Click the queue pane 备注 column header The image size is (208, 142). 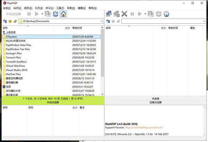(x=91, y=107)
